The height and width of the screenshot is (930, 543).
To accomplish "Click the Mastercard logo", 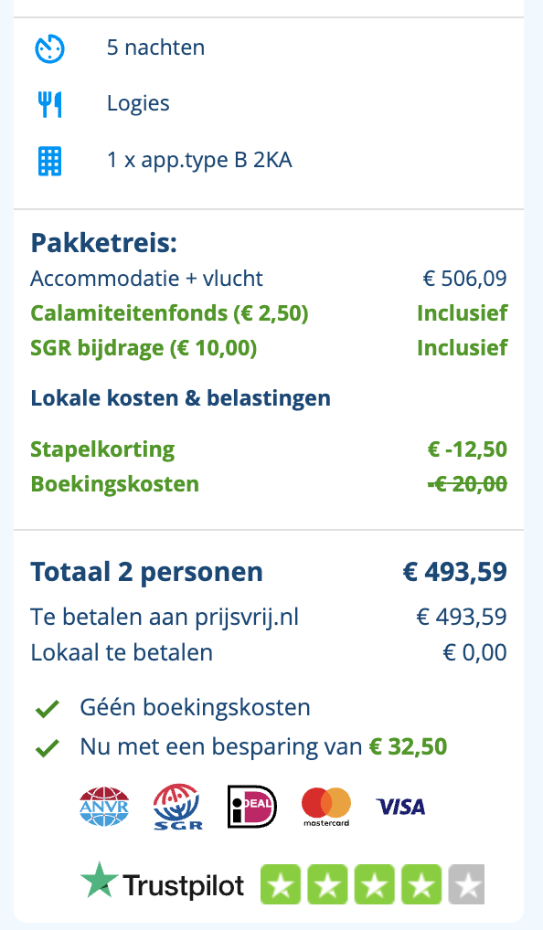I will (x=326, y=807).
